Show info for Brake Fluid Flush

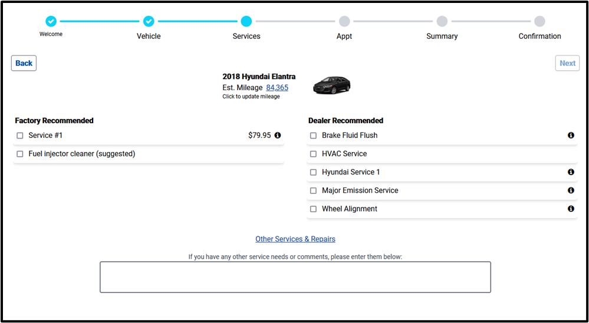(x=571, y=136)
